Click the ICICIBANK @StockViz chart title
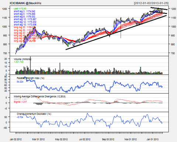 click(25, 3)
